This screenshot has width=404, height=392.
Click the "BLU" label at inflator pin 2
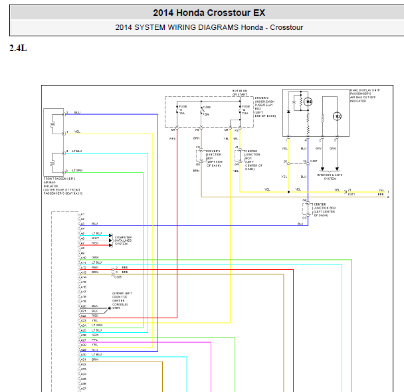tap(77, 112)
